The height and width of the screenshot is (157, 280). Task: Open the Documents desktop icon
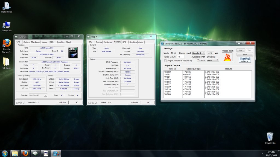(7, 7)
